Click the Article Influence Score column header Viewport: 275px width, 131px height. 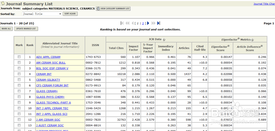point(250,48)
